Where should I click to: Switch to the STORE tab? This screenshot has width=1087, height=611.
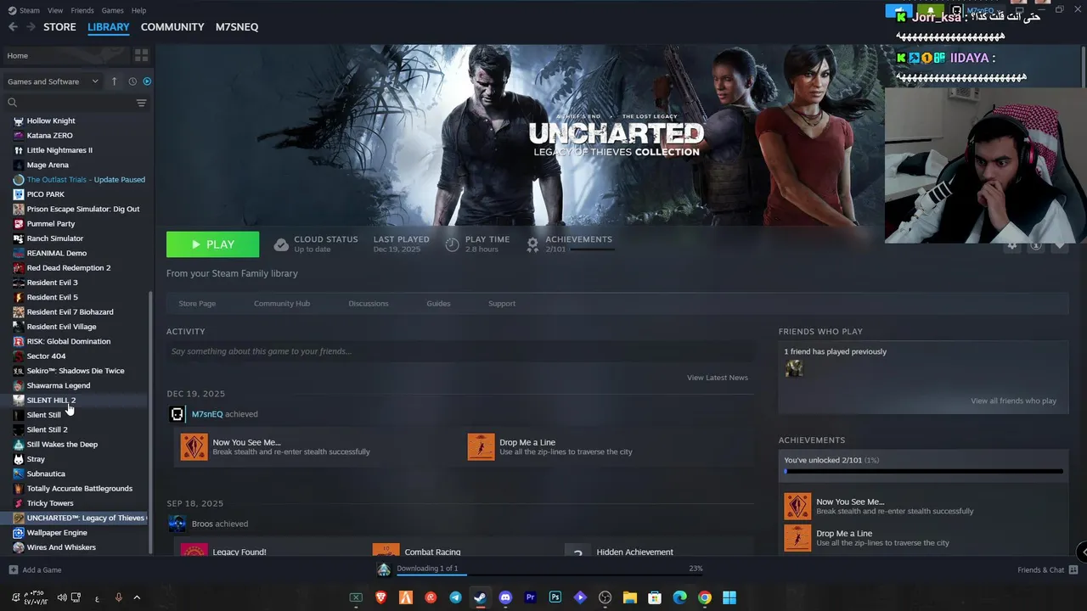click(x=59, y=27)
